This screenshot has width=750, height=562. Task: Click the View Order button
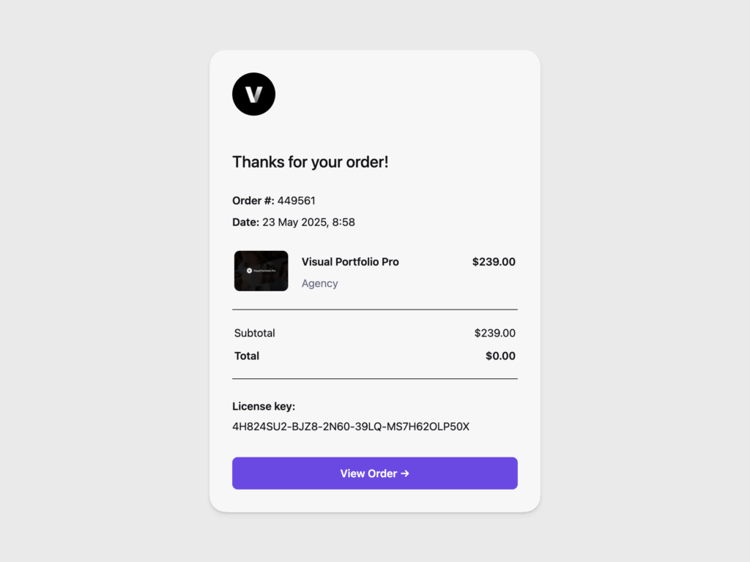pyautogui.click(x=374, y=473)
